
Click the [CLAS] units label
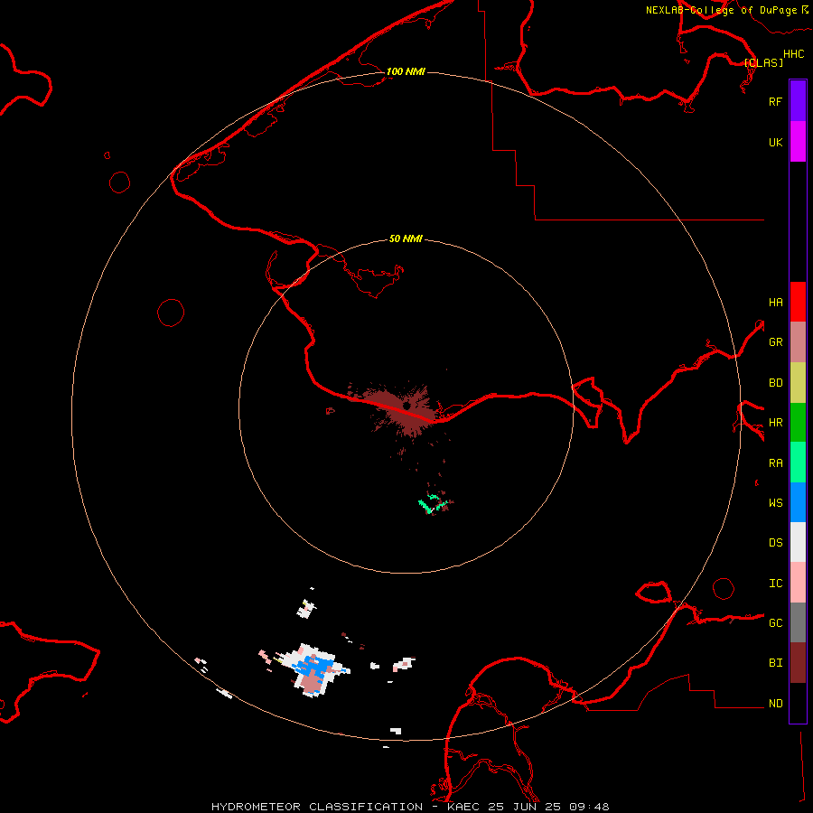[763, 62]
